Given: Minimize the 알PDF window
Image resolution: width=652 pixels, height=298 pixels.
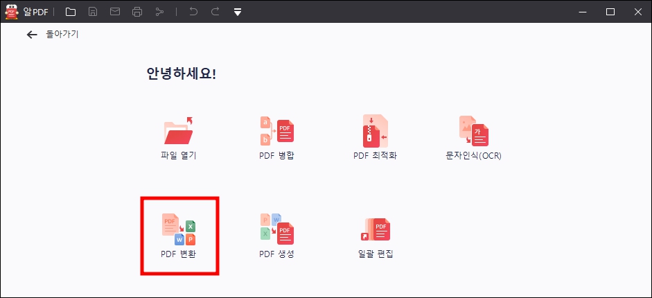Looking at the screenshot, I should [583, 12].
